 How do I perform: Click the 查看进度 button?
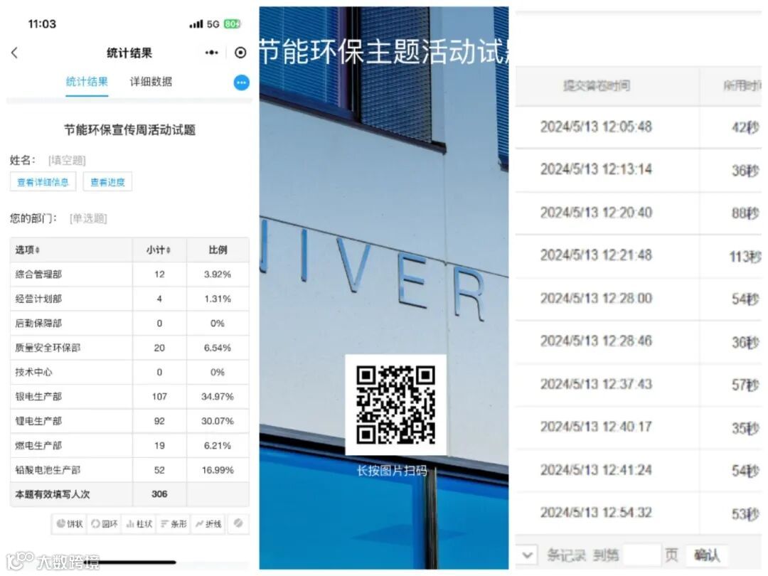(108, 182)
